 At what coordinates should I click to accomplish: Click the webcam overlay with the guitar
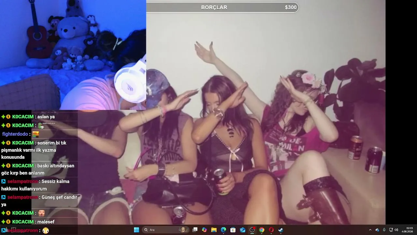pyautogui.click(x=73, y=55)
